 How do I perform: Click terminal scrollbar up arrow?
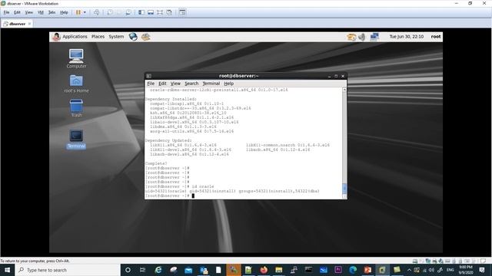(x=344, y=90)
